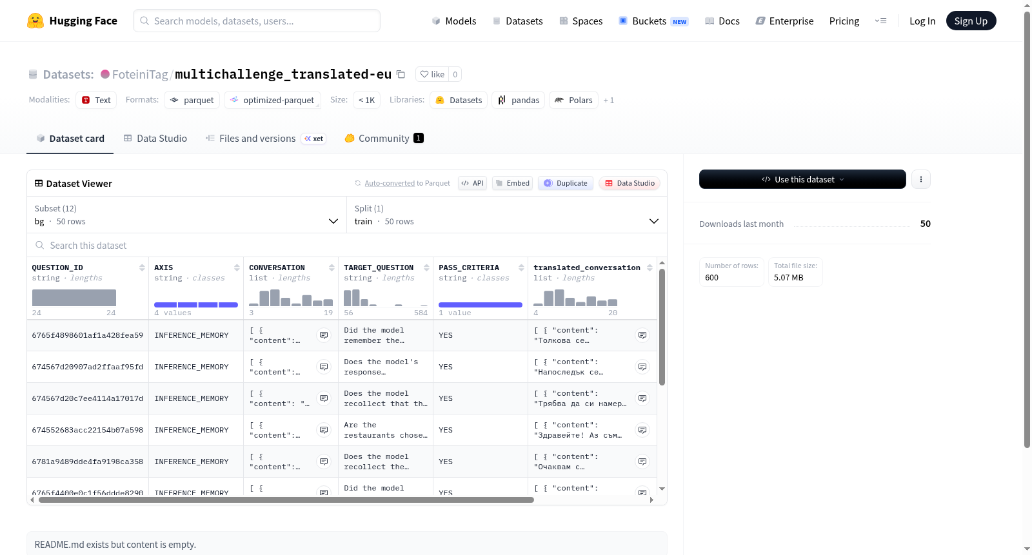
Task: Select the pandas library tag
Action: click(x=519, y=100)
